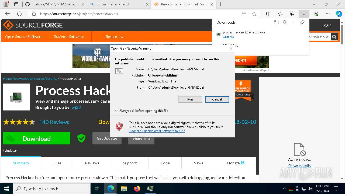Click the Login link
Viewport: 345px width, 194px height.
tap(327, 25)
